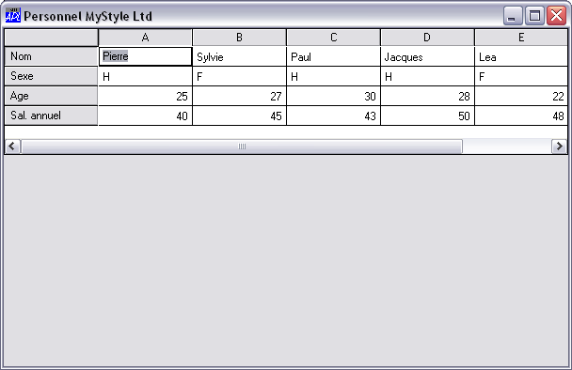Select column header E

(x=521, y=38)
